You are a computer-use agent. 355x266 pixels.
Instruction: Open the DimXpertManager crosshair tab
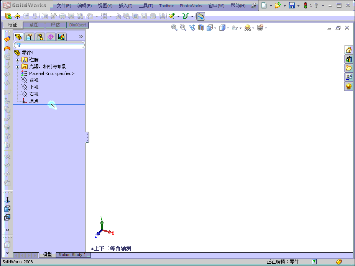tap(51, 37)
